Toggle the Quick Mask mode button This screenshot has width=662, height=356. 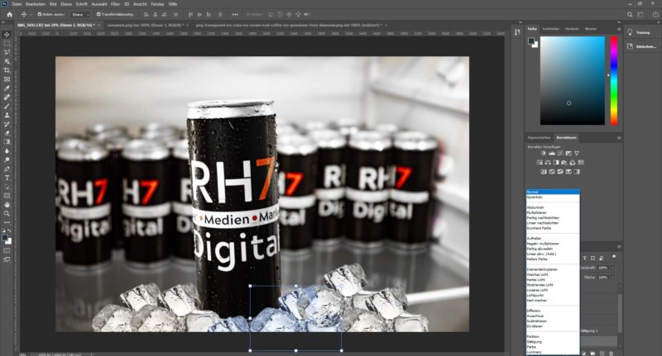coord(7,250)
